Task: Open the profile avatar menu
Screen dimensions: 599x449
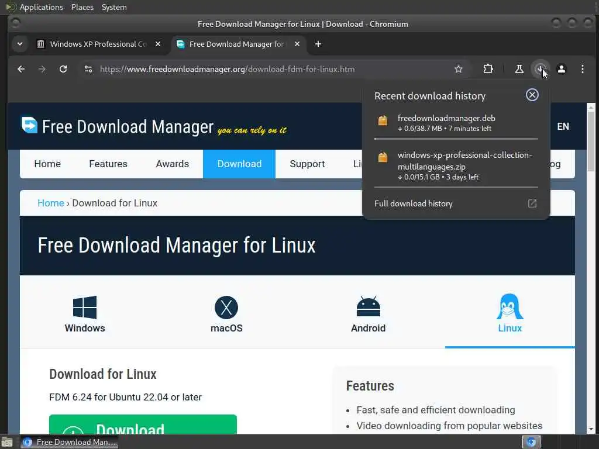Action: click(561, 69)
